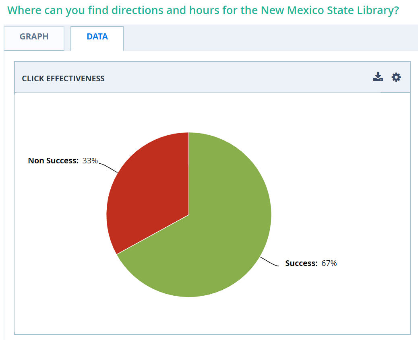Click the pie chart center point
418x340 pixels.
coord(189,214)
